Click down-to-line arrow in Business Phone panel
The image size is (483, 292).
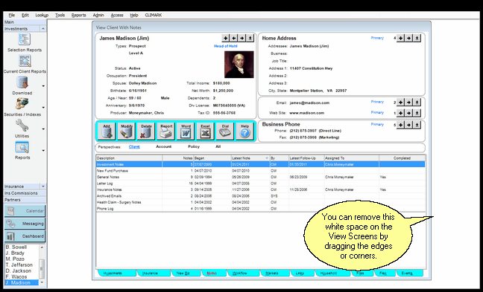[417, 125]
